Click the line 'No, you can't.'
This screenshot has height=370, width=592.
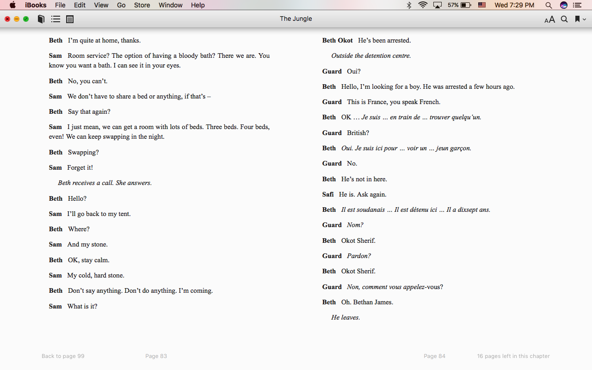click(x=87, y=81)
